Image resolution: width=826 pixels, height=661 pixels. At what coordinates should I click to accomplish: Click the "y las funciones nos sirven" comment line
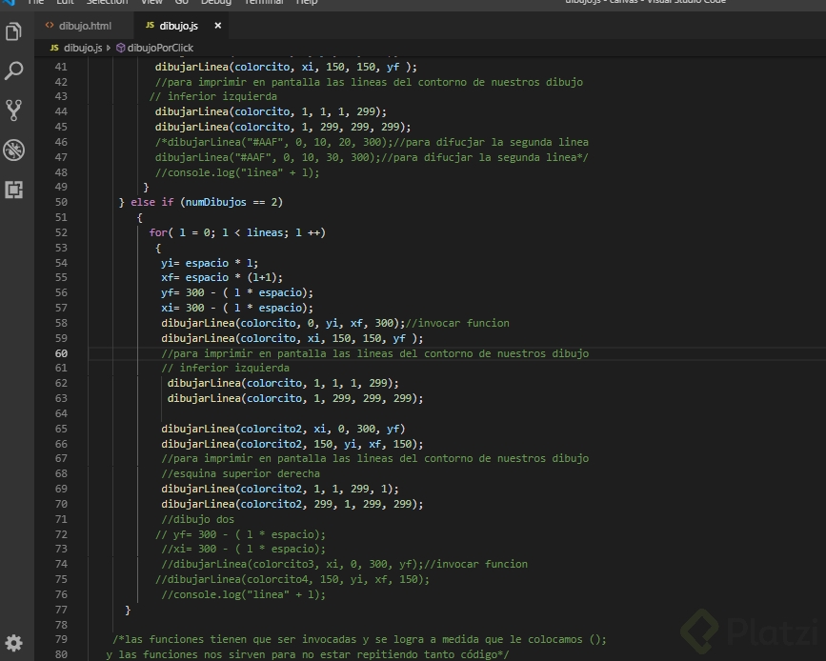(308, 654)
